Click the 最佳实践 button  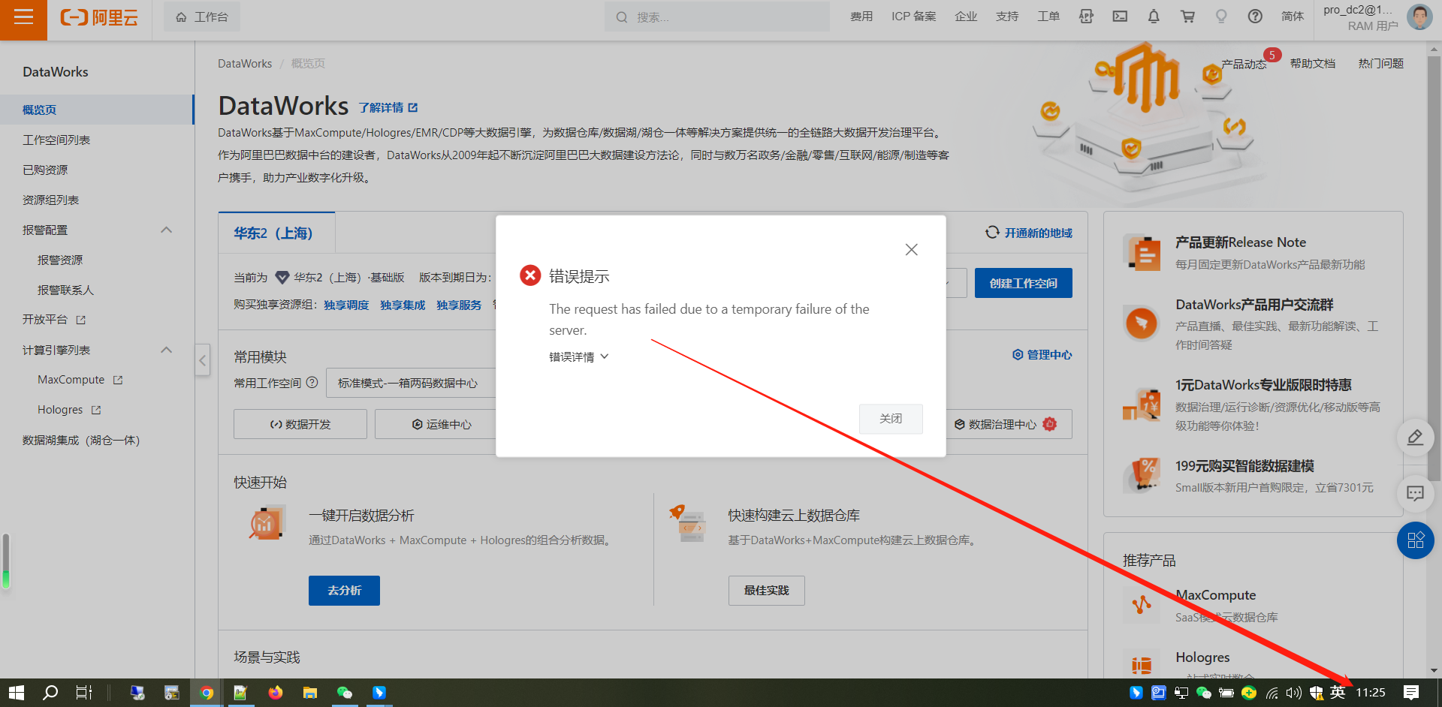[766, 591]
